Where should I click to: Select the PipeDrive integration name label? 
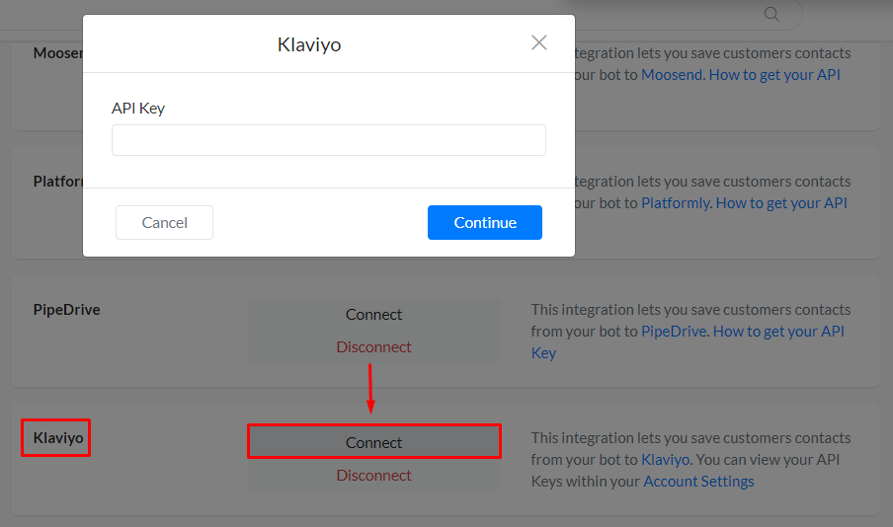coord(66,309)
